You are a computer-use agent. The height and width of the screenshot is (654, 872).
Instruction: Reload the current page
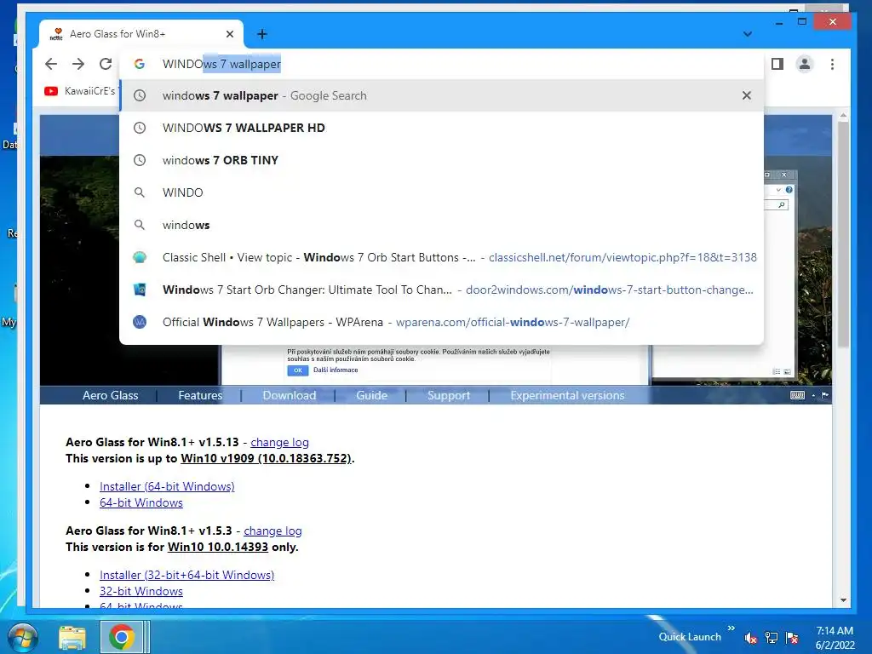point(106,64)
